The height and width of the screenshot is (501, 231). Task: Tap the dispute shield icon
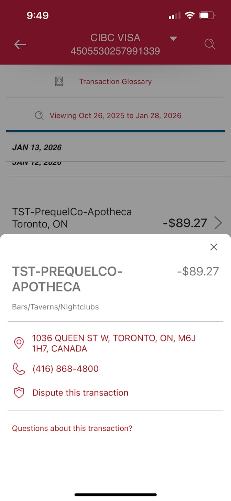[19, 393]
